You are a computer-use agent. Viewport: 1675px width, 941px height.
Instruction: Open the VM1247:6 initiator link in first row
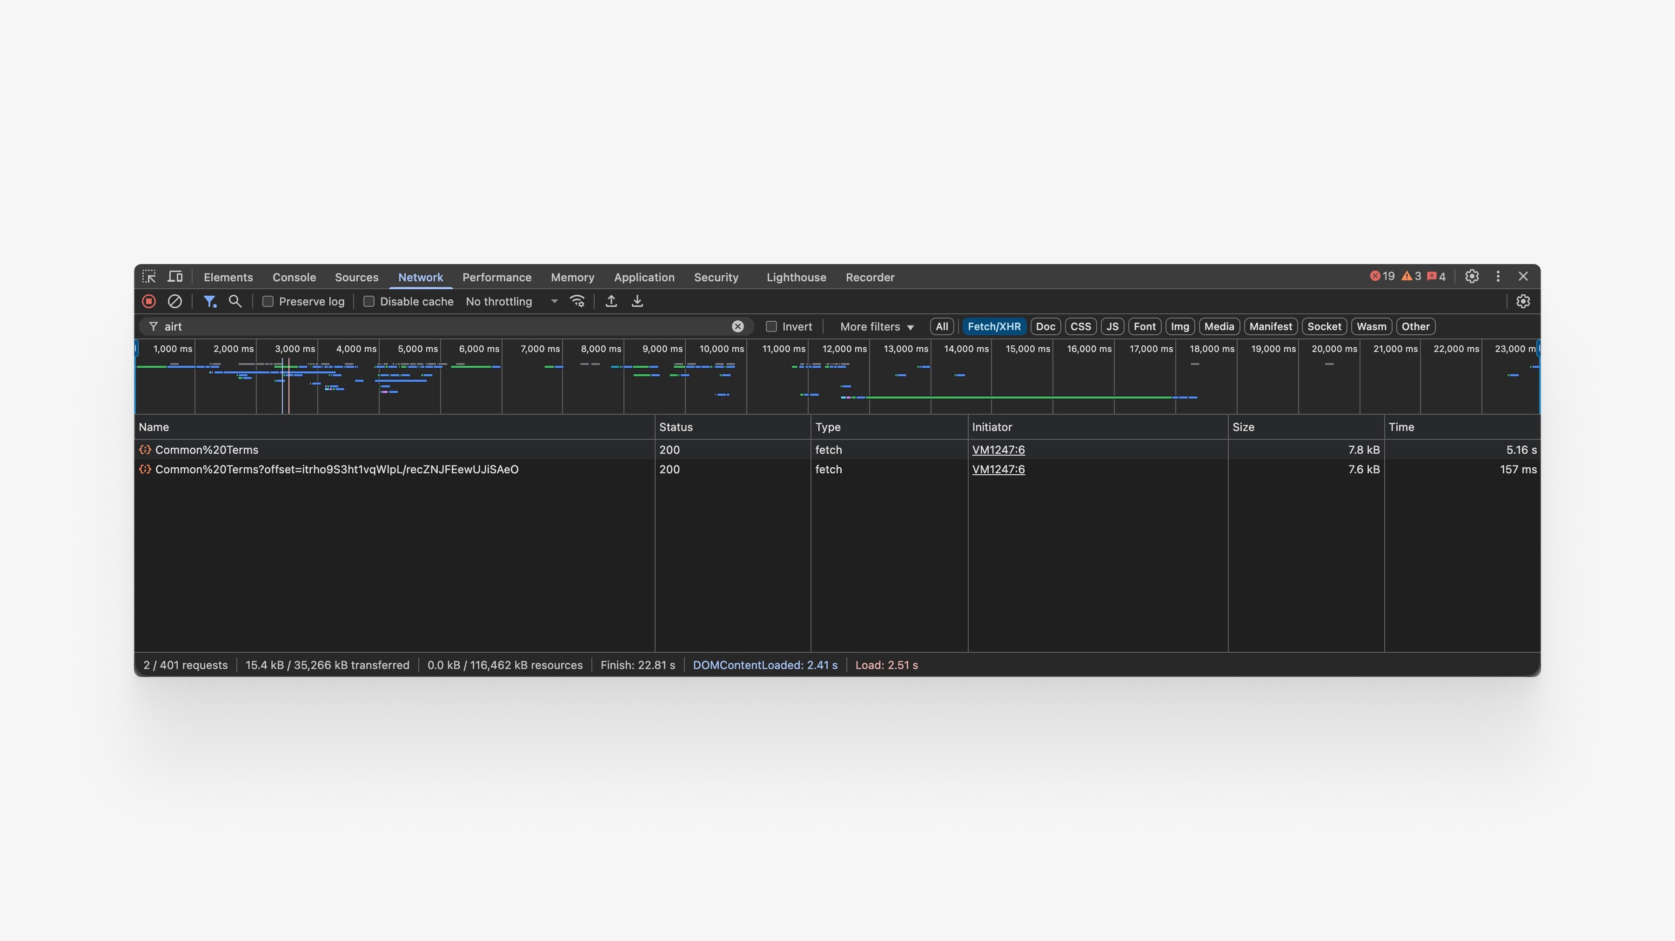tap(998, 450)
